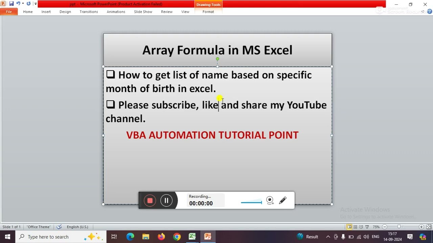This screenshot has width=433, height=243.
Task: Click the PowerPoint taskbar icon
Action: coord(208,237)
